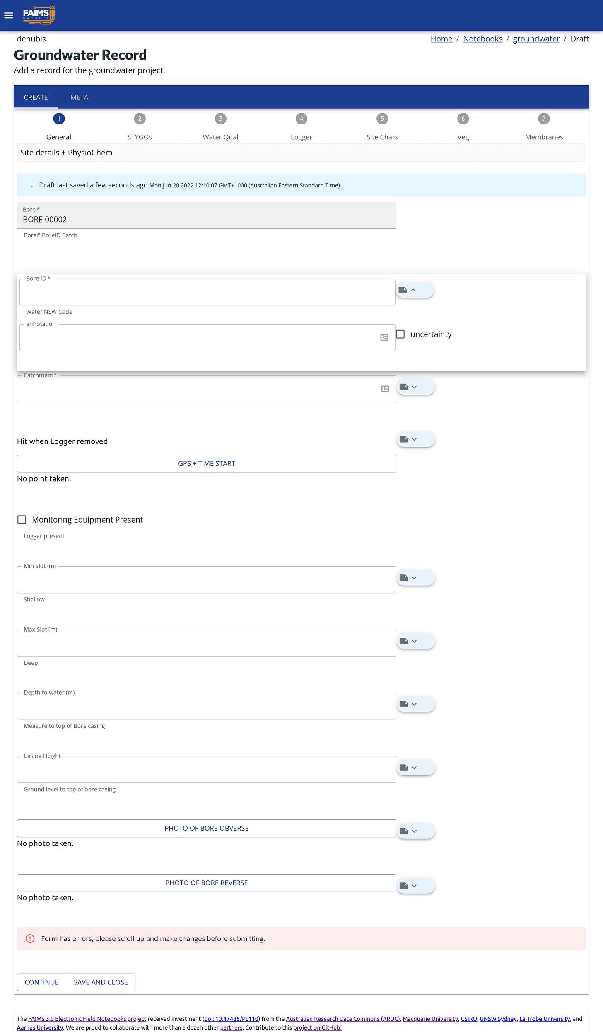Go to step 4 Logger circle
This screenshot has height=1032, width=603.
point(301,119)
